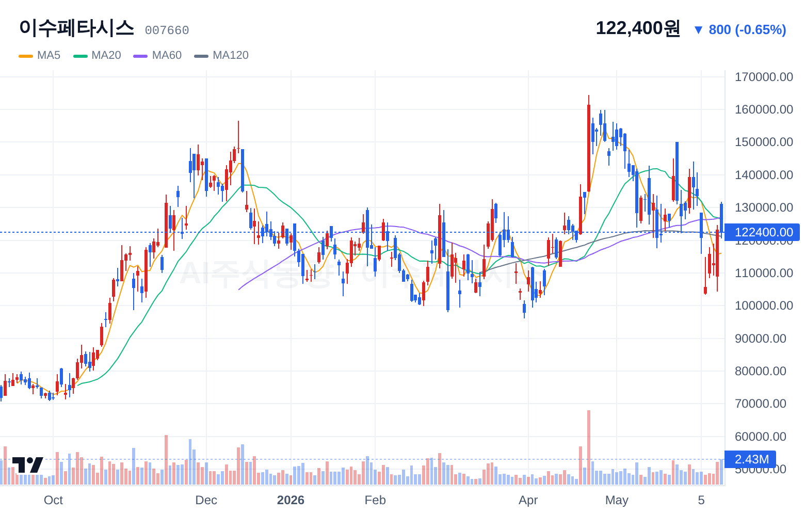
Task: Click the 60000.00 price axis label
Action: 761,437
